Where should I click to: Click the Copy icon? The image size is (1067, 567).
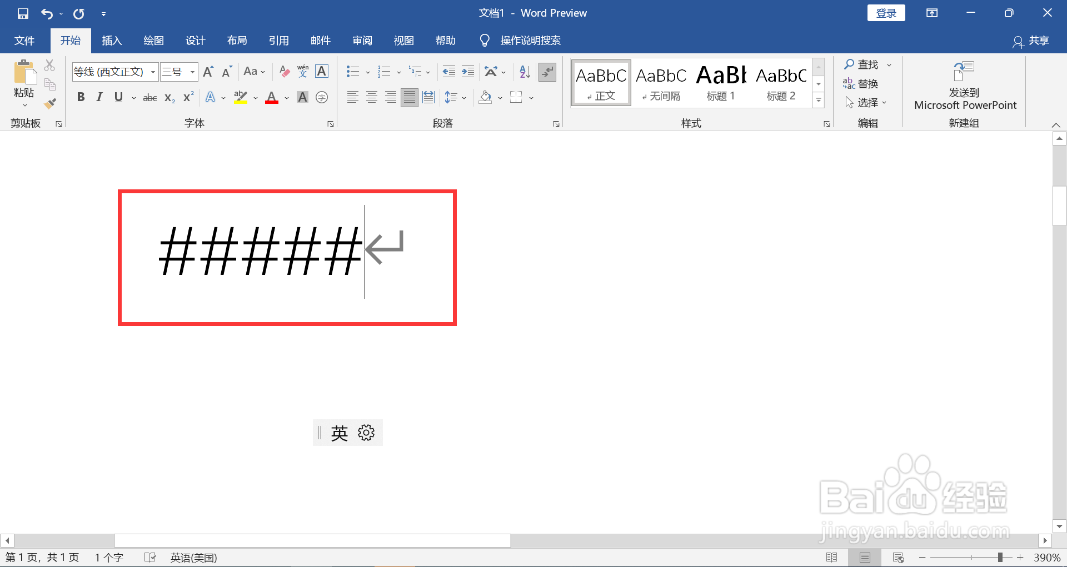[50, 84]
